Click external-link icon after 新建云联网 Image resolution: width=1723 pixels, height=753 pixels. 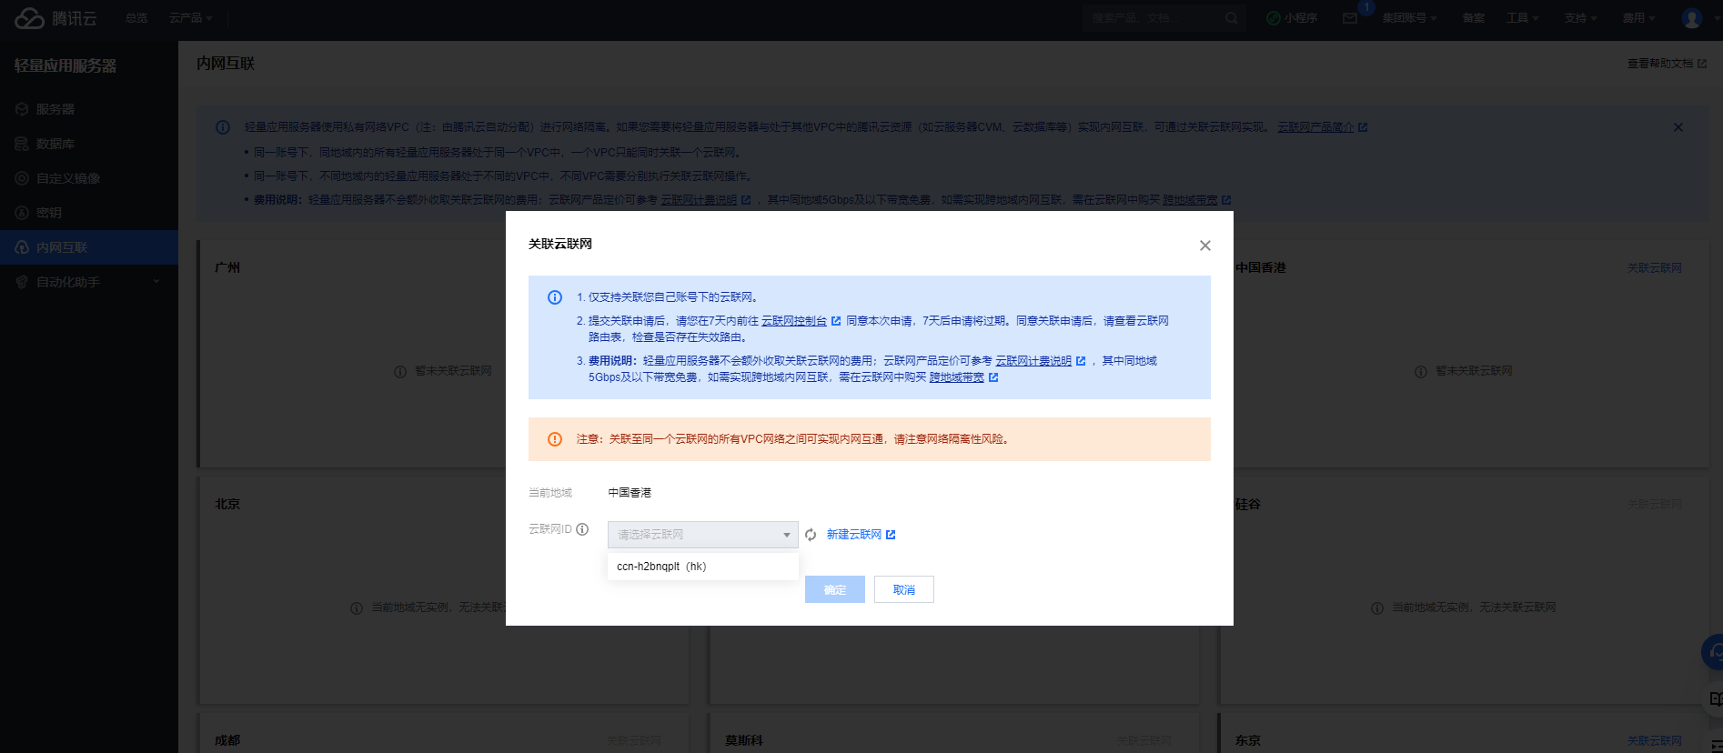click(x=891, y=535)
